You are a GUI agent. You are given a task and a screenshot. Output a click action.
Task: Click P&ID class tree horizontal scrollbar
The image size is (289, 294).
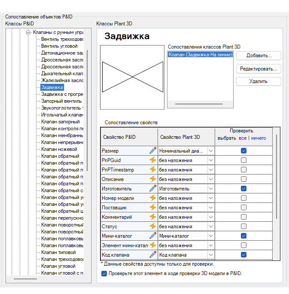(25, 279)
